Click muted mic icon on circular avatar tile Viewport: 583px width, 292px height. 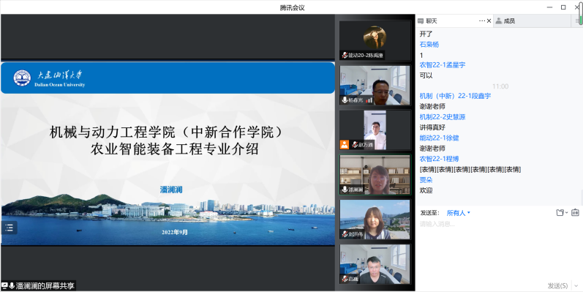(345, 56)
